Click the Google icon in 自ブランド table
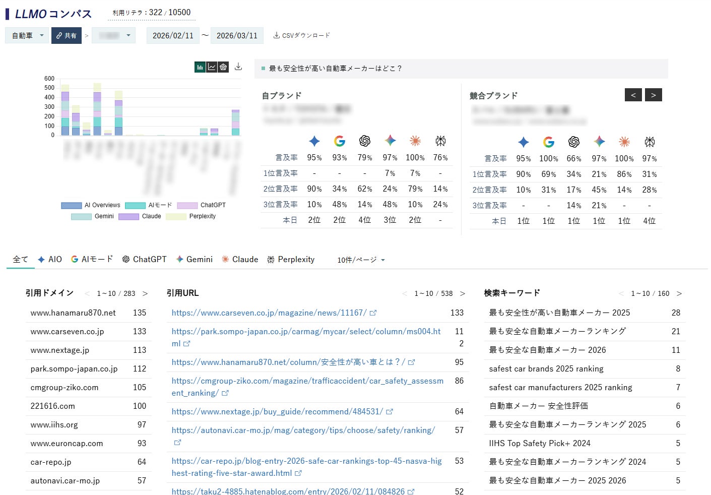Image resolution: width=711 pixels, height=495 pixels. (340, 141)
